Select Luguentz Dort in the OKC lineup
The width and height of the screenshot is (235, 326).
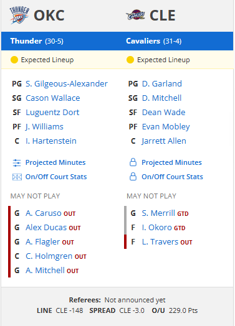(52, 113)
